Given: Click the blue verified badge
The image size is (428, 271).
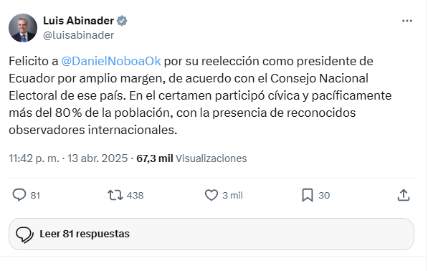Looking at the screenshot, I should [122, 21].
